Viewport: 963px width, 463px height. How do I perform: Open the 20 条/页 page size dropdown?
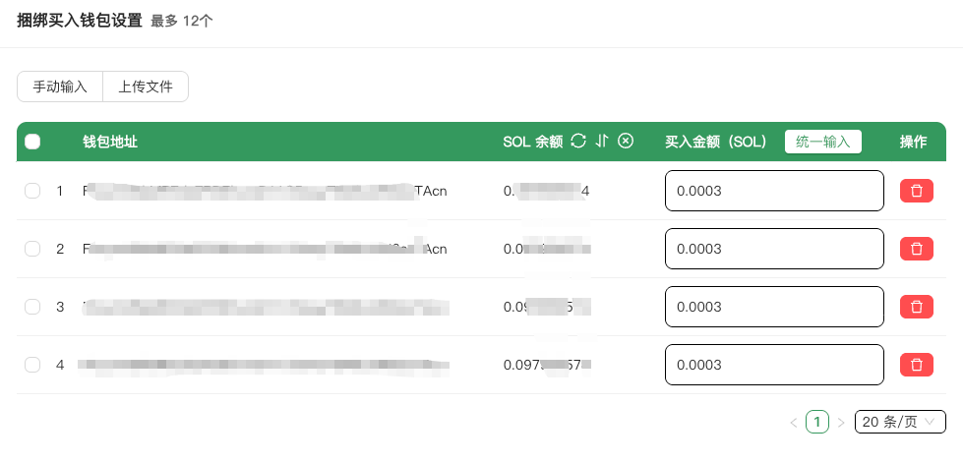[x=900, y=422]
